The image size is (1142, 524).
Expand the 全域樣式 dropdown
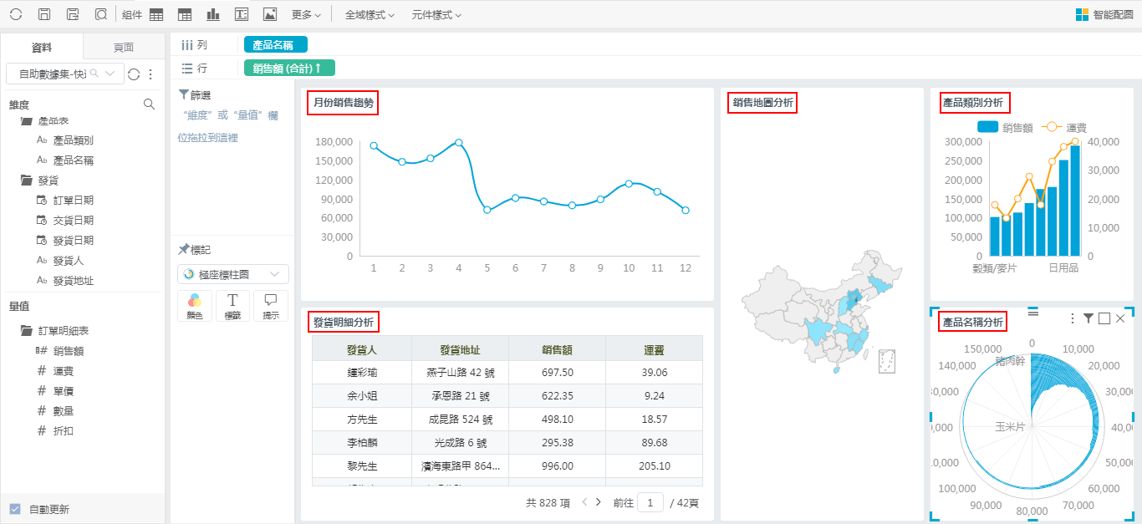point(370,14)
